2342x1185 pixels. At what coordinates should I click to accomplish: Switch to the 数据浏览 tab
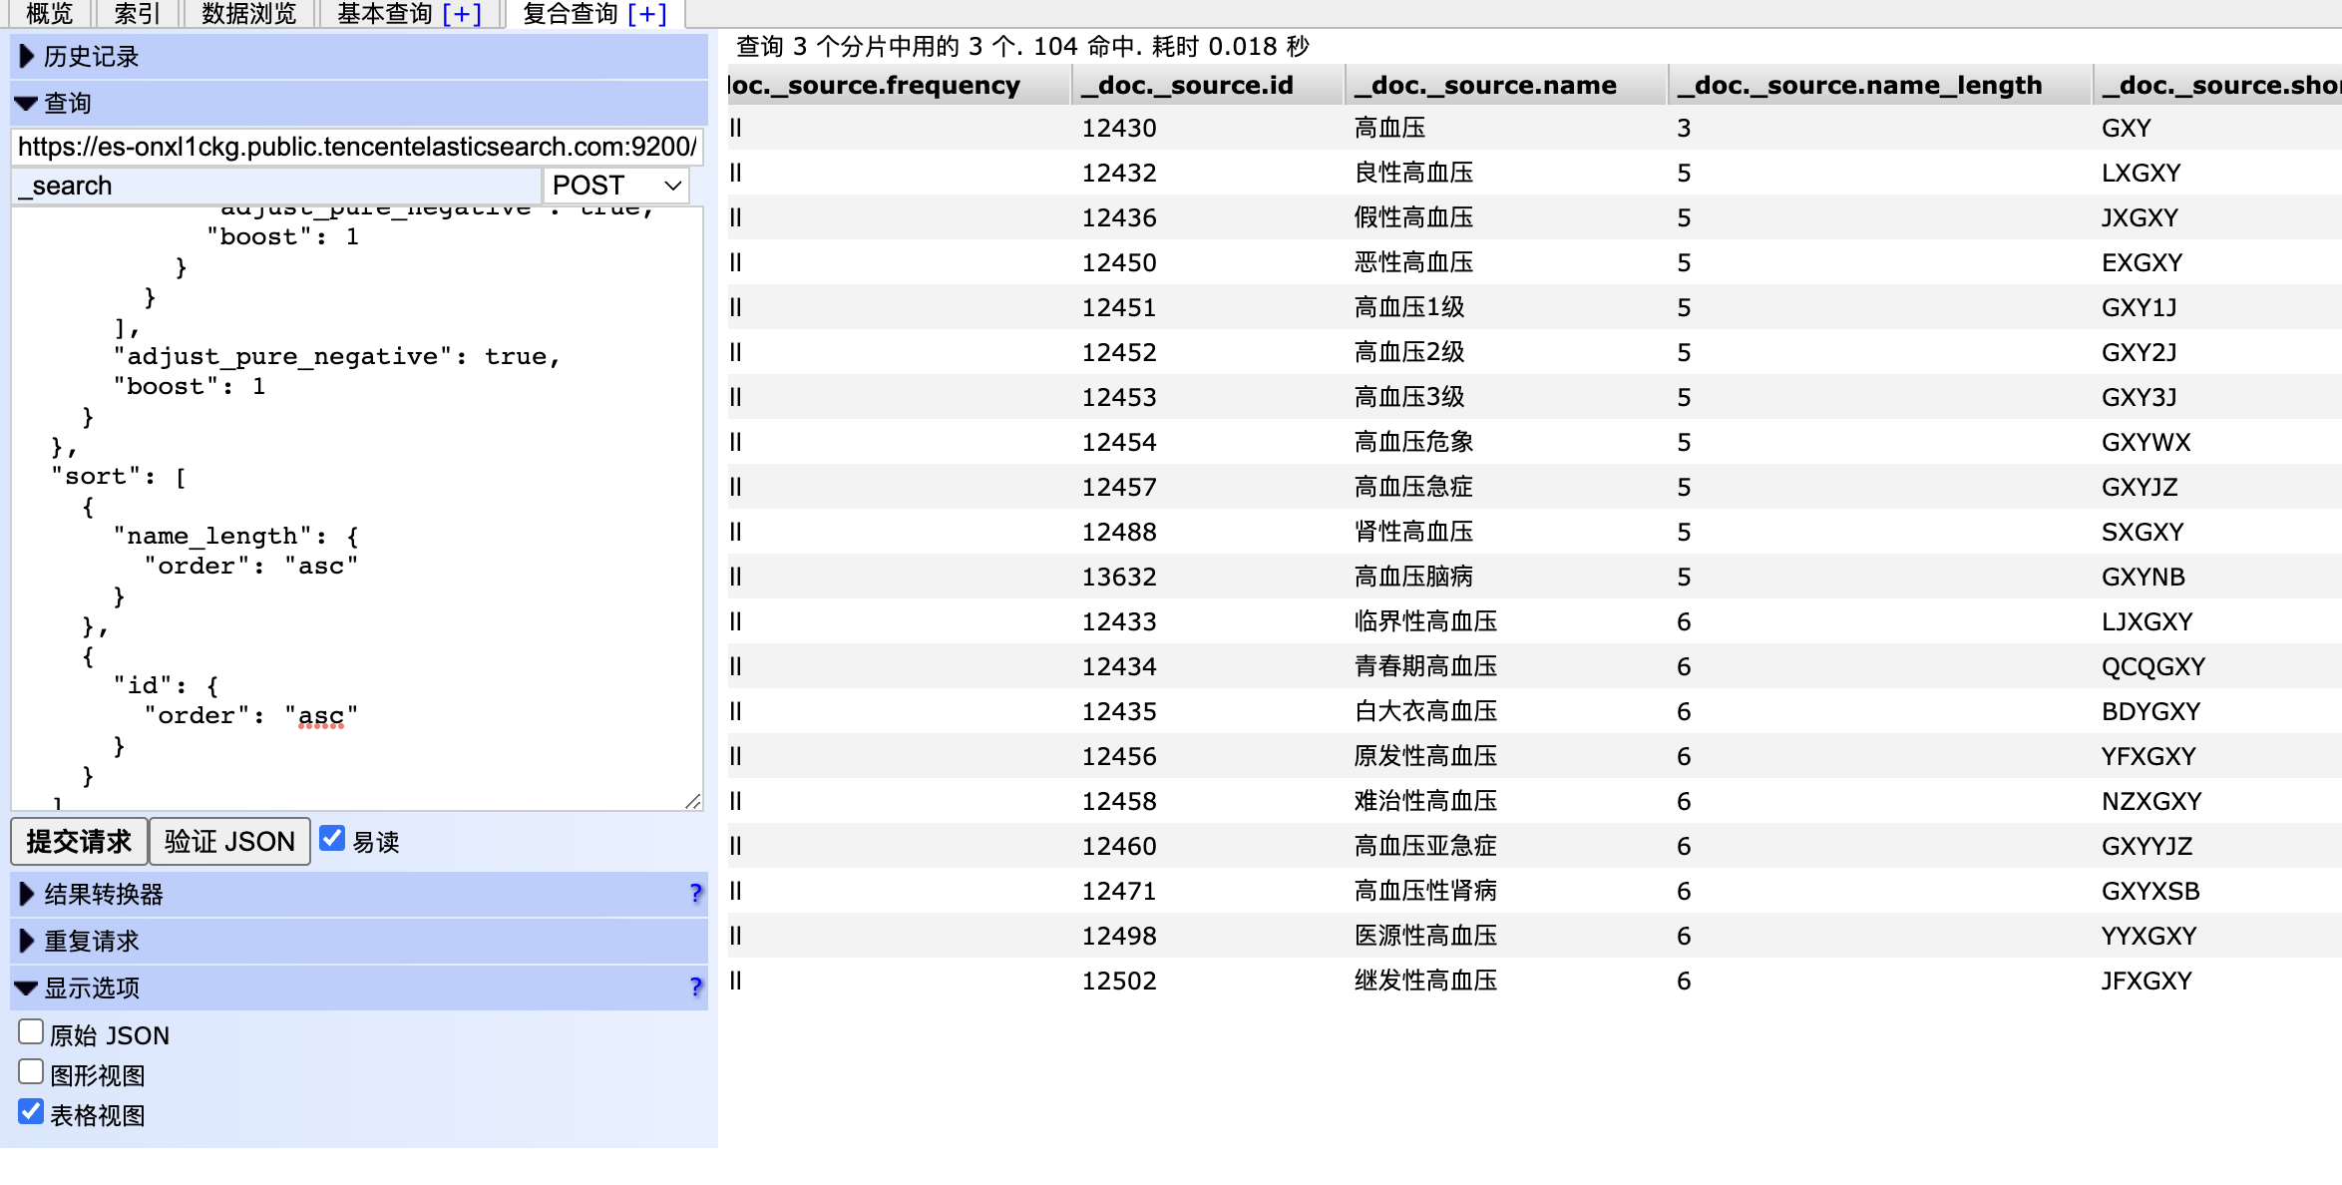click(x=248, y=14)
